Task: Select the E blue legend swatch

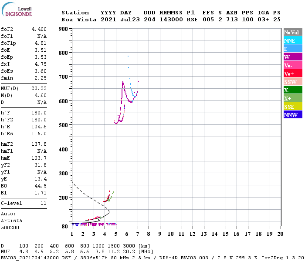Action: click(x=293, y=49)
